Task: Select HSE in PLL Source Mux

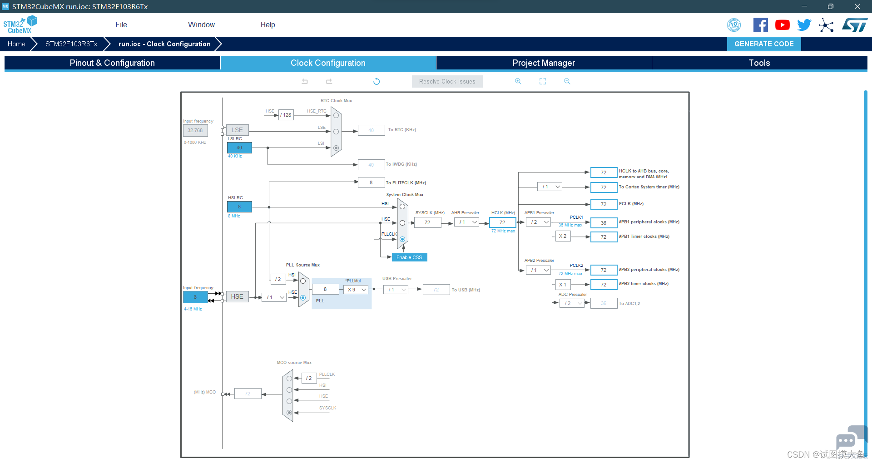Action: point(303,298)
